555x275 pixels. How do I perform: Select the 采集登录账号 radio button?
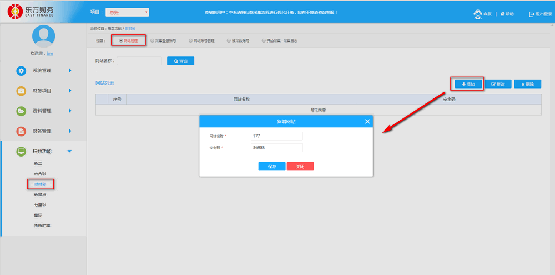153,41
